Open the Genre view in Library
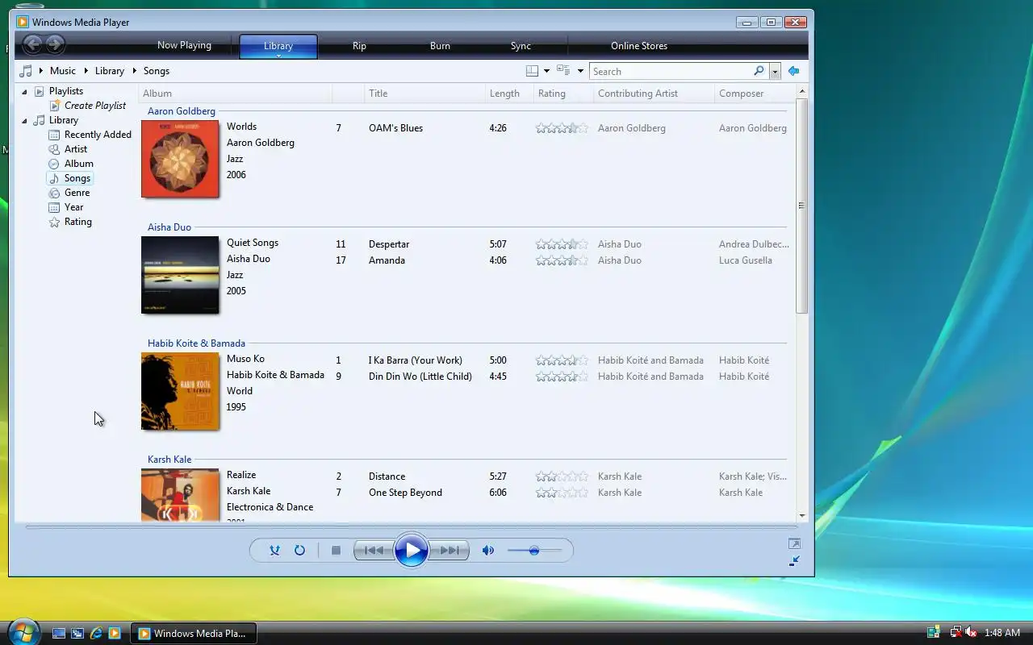 tap(77, 193)
